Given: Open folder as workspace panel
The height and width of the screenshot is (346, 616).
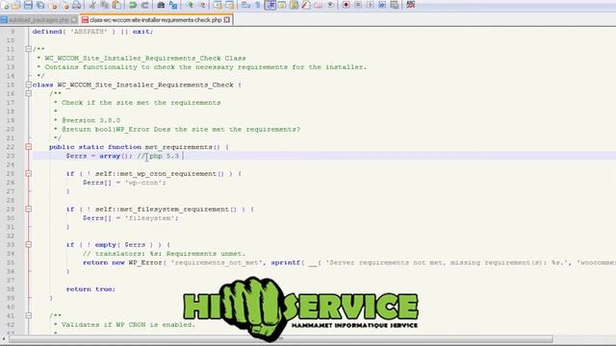Looking at the screenshot, I should click(x=318, y=5).
